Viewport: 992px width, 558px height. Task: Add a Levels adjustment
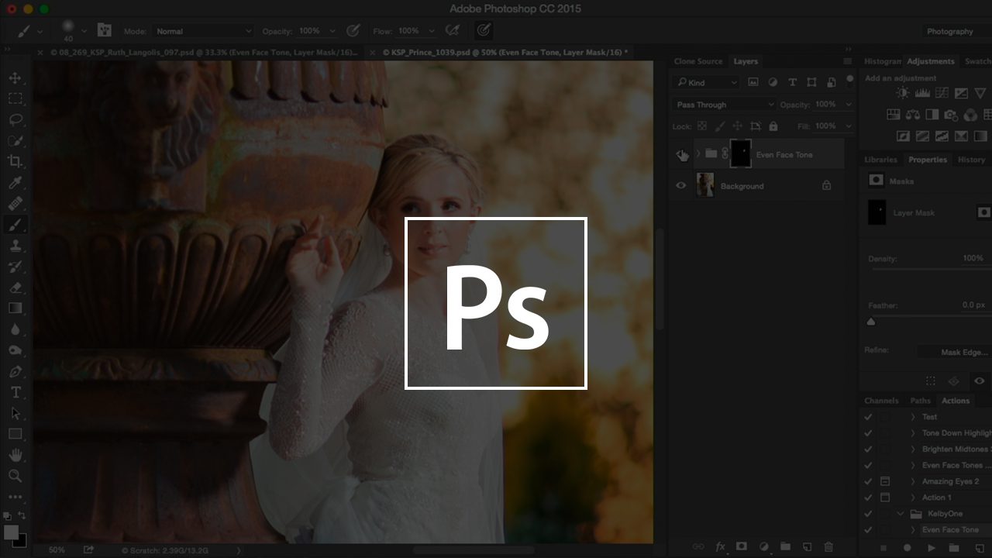(x=922, y=93)
